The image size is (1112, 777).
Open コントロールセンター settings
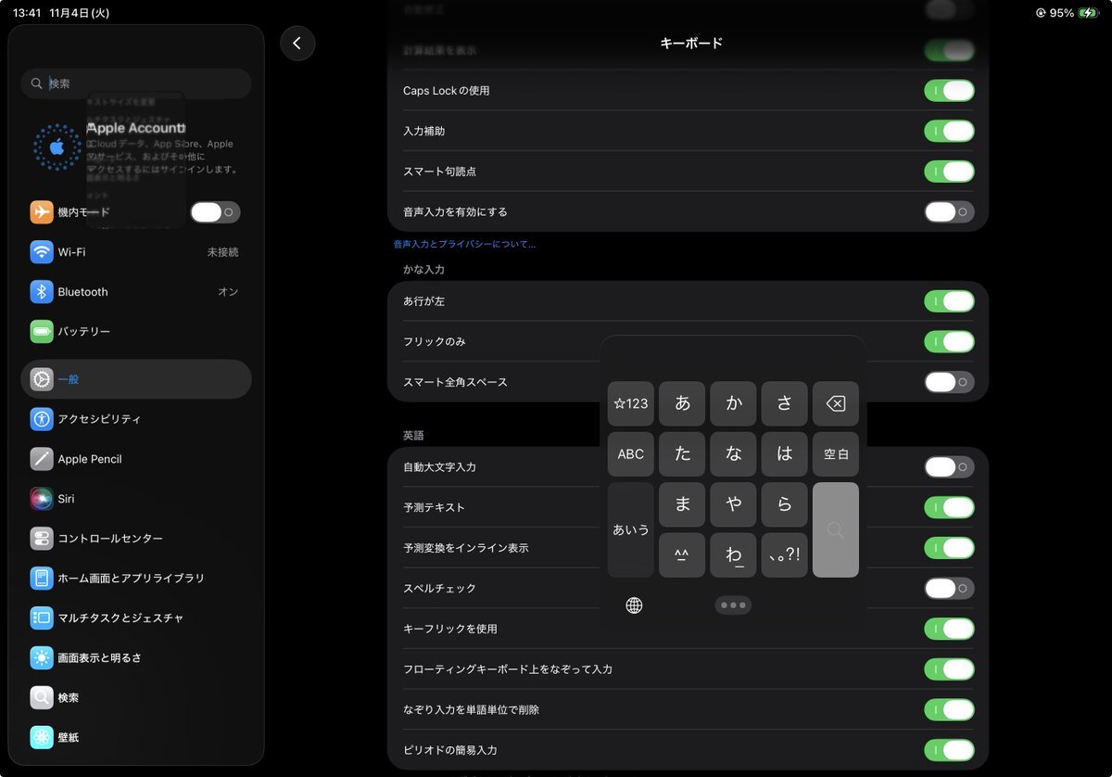tap(135, 539)
